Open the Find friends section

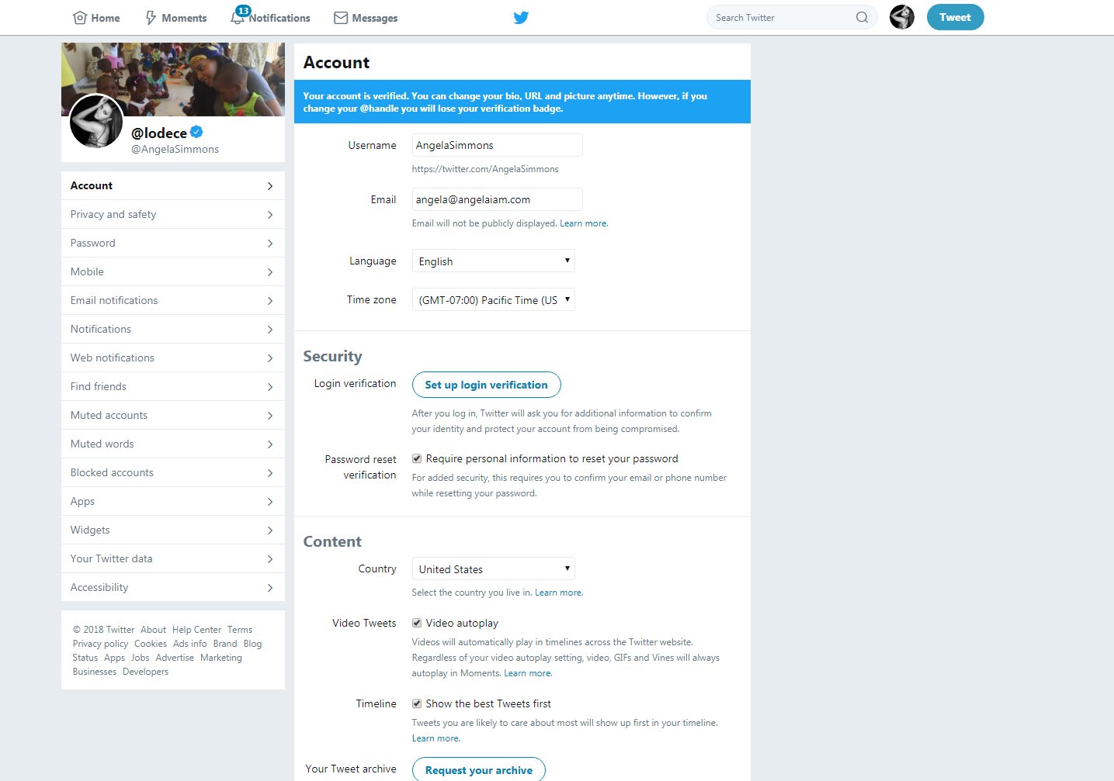pos(173,386)
